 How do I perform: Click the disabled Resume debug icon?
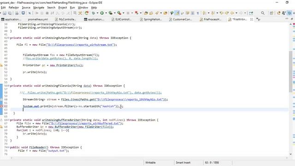click(37, 13)
